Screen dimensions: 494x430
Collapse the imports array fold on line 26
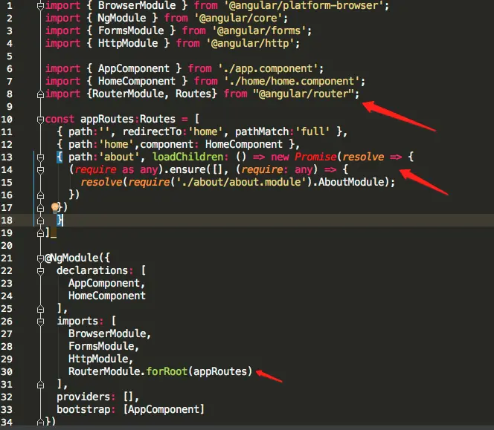click(40, 322)
